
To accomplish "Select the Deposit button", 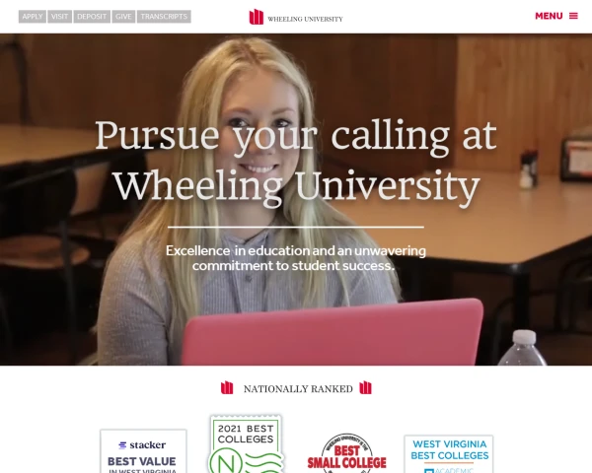I will [92, 17].
